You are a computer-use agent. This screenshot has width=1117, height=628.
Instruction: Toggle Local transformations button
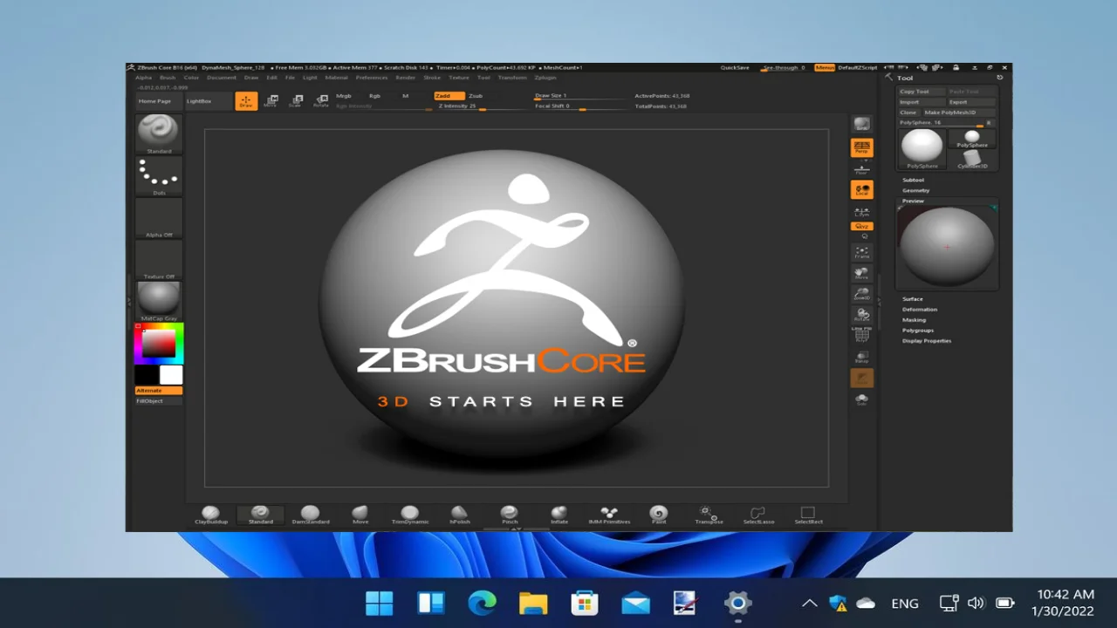pos(862,189)
